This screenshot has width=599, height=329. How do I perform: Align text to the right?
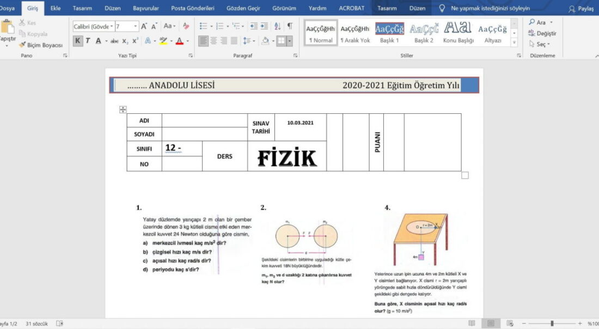[x=224, y=41]
